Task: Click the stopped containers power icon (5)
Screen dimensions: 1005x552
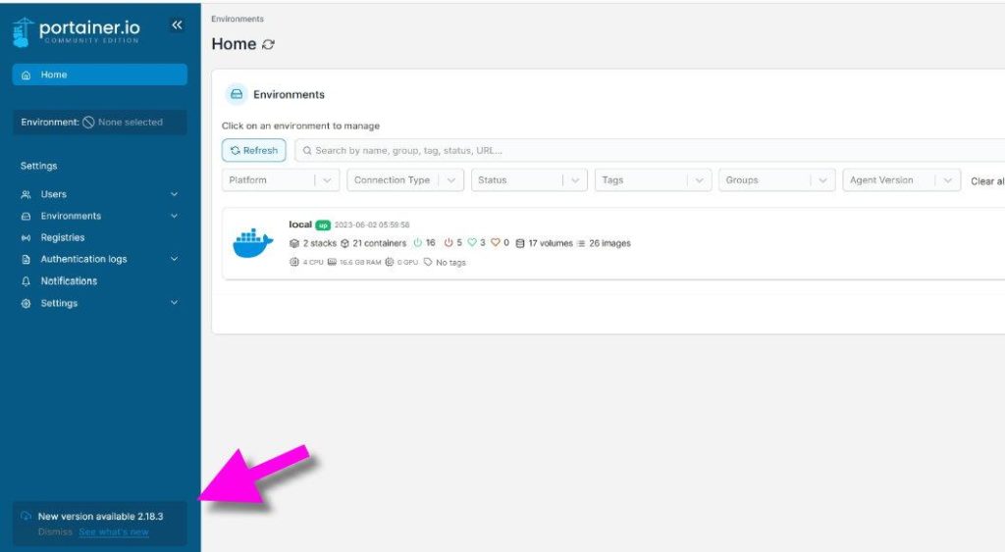Action: pos(449,243)
